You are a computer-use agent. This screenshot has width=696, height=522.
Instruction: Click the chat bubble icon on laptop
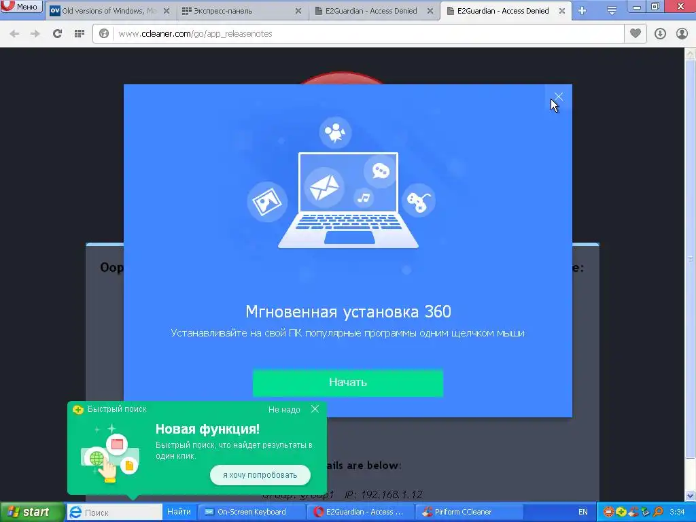(381, 171)
